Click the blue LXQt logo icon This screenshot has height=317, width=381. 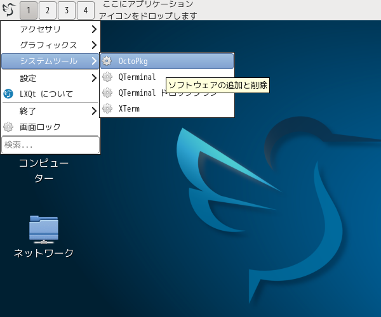(x=8, y=94)
